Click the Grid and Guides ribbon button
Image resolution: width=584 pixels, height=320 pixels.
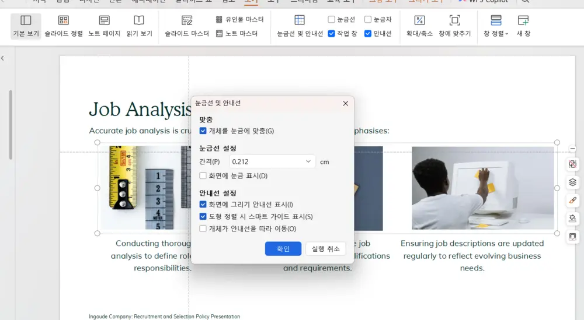point(300,26)
